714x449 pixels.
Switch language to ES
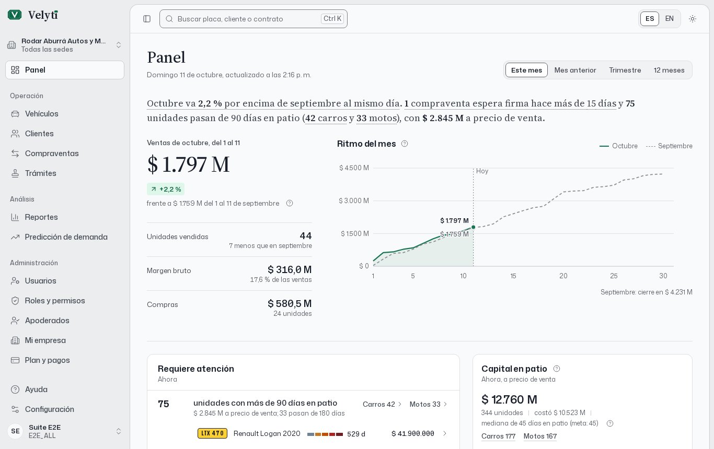pyautogui.click(x=650, y=19)
